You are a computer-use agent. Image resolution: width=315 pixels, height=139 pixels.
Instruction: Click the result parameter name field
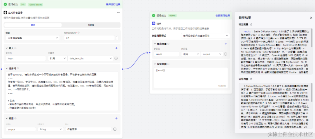[166, 54]
